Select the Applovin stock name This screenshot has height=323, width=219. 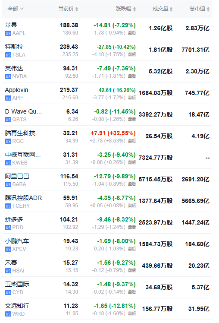coord(16,90)
